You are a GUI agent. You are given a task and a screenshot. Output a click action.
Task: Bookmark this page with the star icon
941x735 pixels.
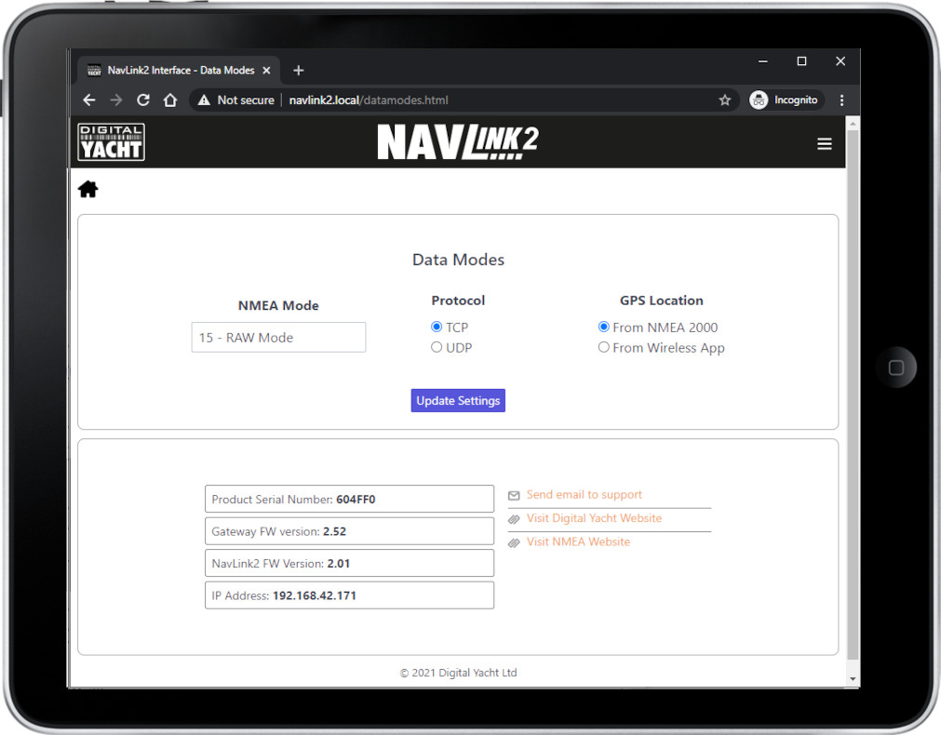[724, 100]
